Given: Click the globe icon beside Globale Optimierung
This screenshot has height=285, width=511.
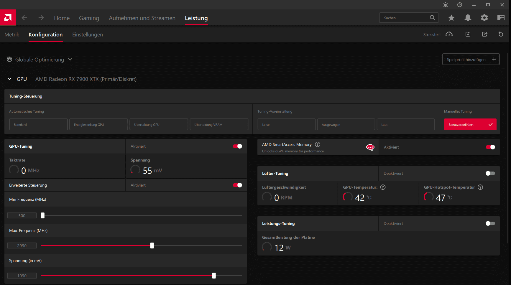Looking at the screenshot, I should [x=9, y=60].
